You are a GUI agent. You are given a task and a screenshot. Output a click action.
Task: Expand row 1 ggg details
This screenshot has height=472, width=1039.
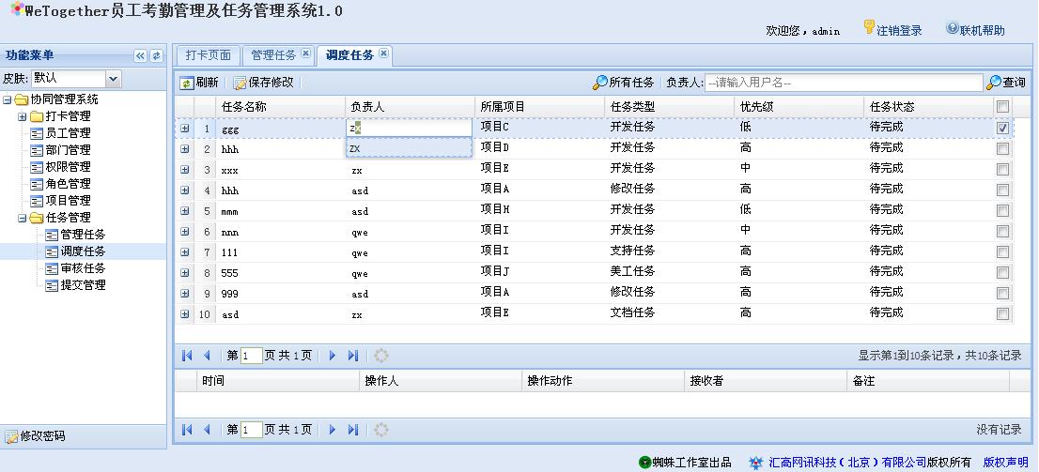click(x=184, y=129)
